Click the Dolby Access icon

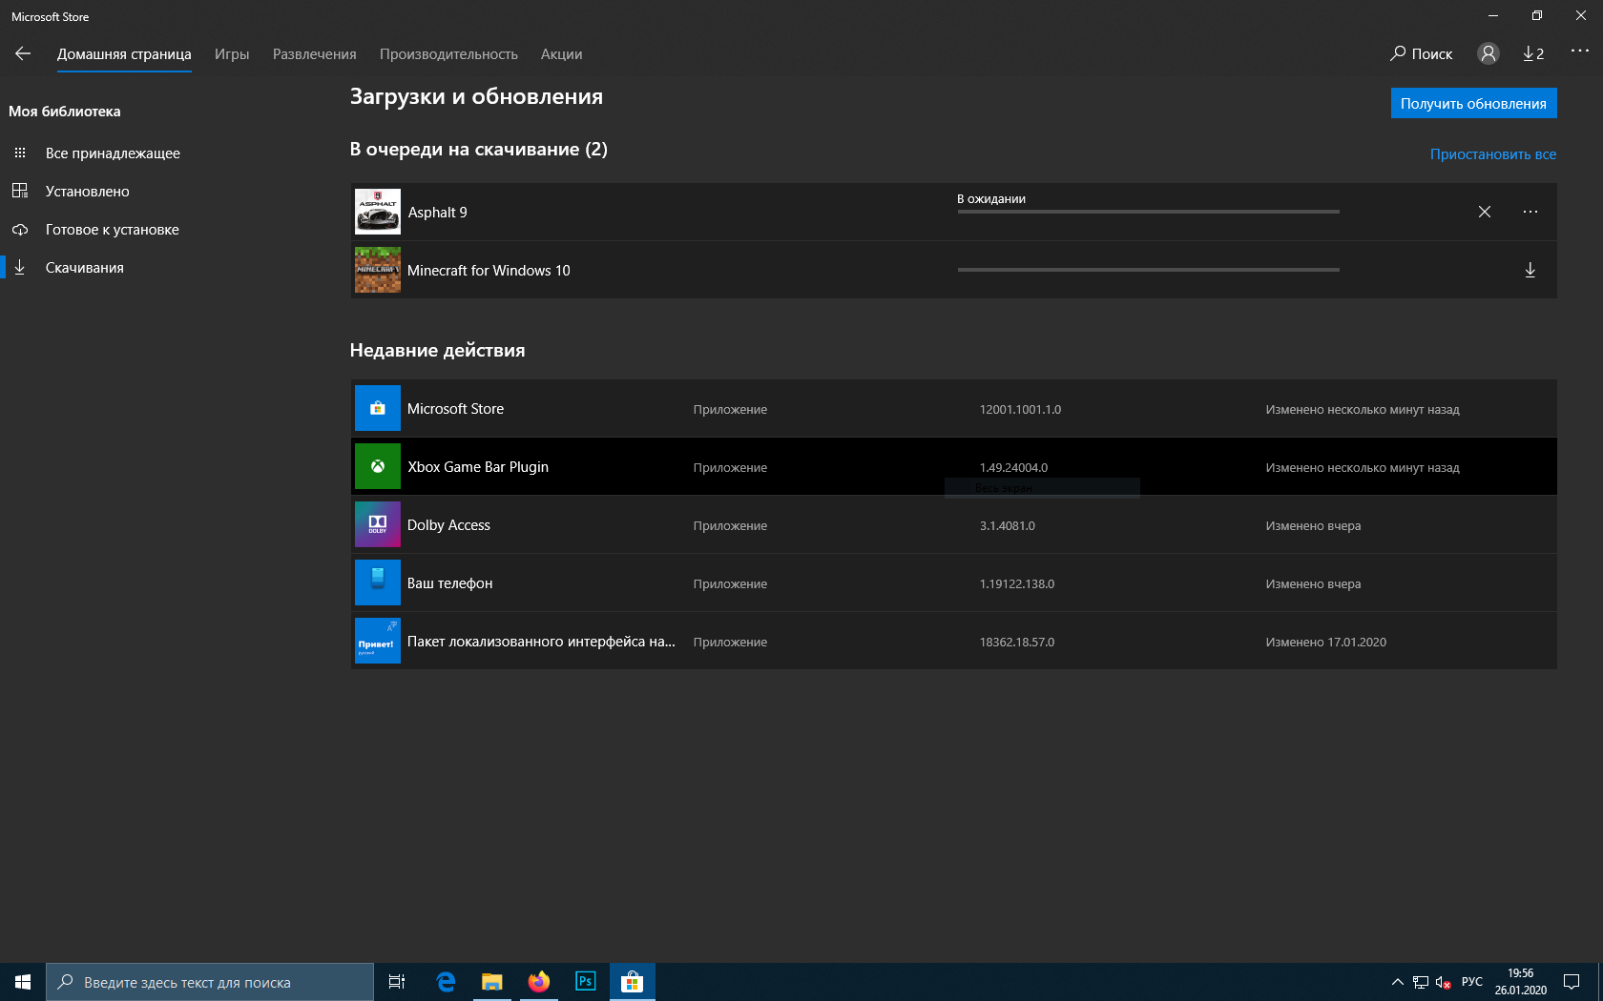coord(378,524)
